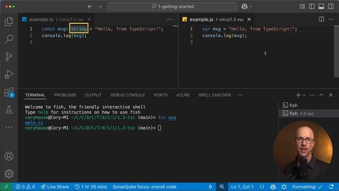The height and width of the screenshot is (191, 339).
Task: Go forward with the navigation arrow
Action: click(100, 6)
